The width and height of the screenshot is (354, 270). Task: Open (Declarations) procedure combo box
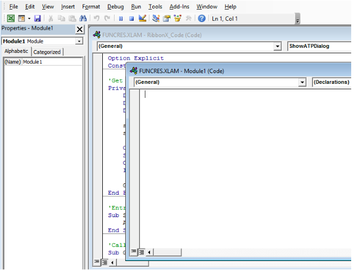(332, 82)
